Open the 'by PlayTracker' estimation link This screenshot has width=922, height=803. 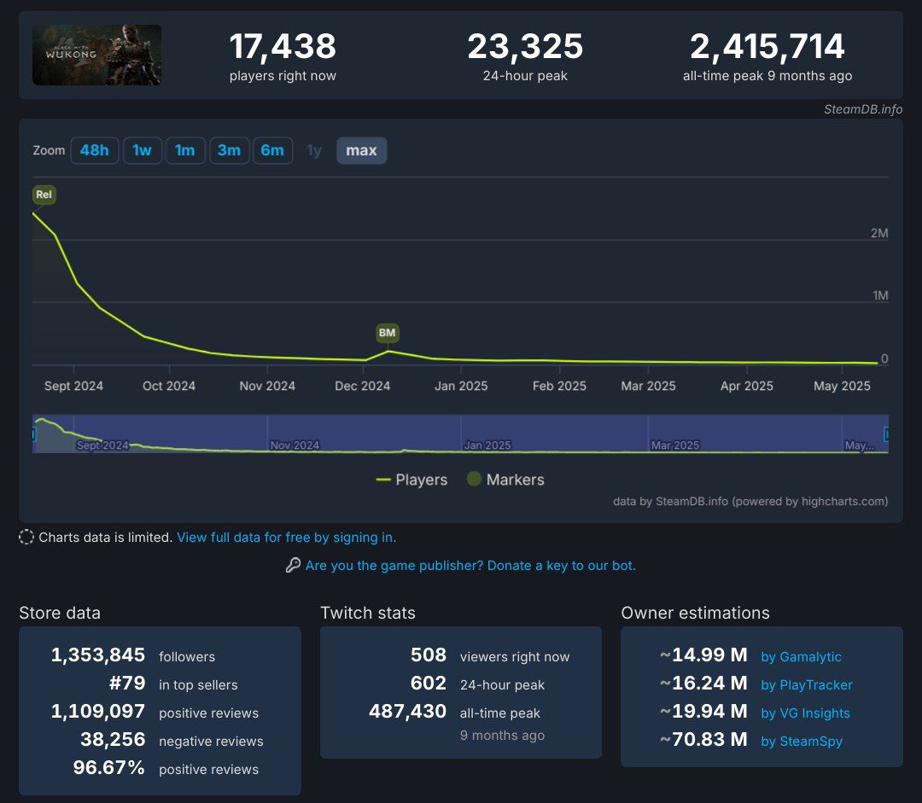[x=806, y=685]
